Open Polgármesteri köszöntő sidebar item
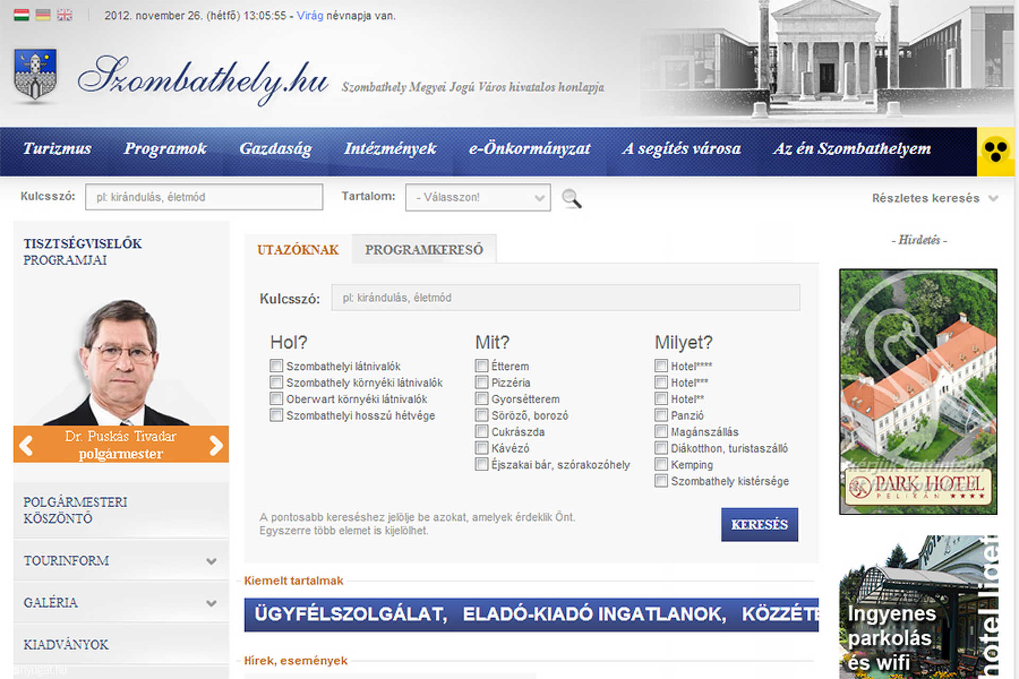 click(121, 510)
